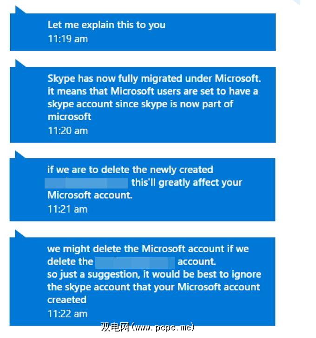Click the "so just a suggestion" text line
The image size is (316, 338).
click(x=154, y=274)
